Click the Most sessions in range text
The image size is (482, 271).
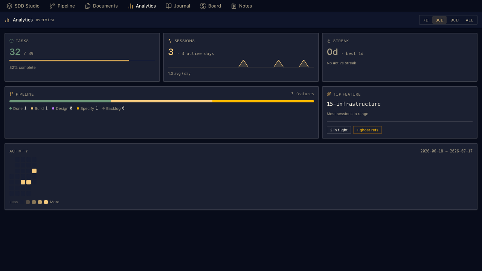(348, 114)
